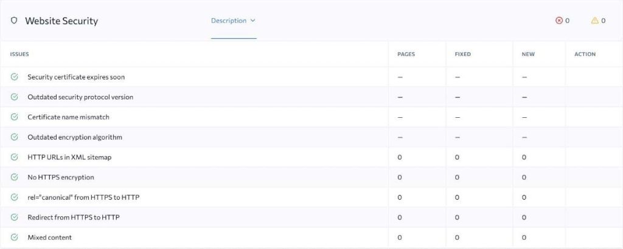
Task: Click the yellow warning triangle icon
Action: (x=594, y=21)
